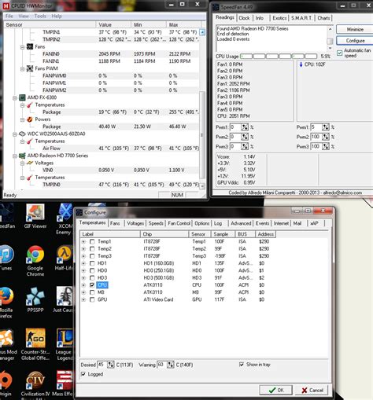The image size is (373, 400).
Task: Launch Google Chrome from the desktop
Action: pyautogui.click(x=35, y=261)
